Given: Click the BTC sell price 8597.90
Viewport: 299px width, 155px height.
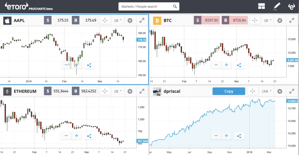Looking at the screenshot, I should point(207,20).
